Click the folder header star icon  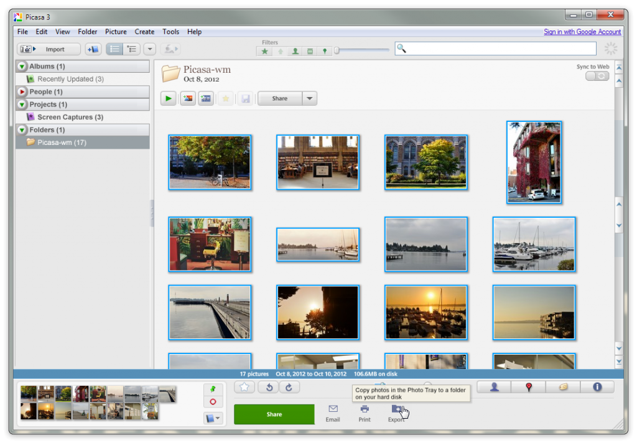coord(226,98)
